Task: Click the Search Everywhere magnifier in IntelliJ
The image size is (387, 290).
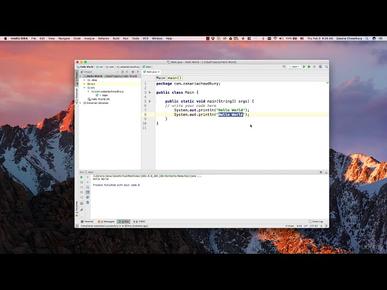Action: (327, 67)
